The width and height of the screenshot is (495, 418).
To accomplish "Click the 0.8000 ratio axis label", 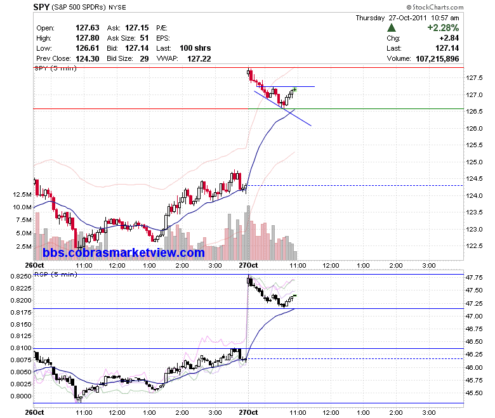I will (x=21, y=396).
